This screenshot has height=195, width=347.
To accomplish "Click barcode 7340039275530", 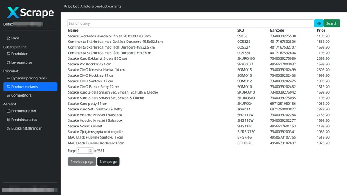I will [283, 36].
